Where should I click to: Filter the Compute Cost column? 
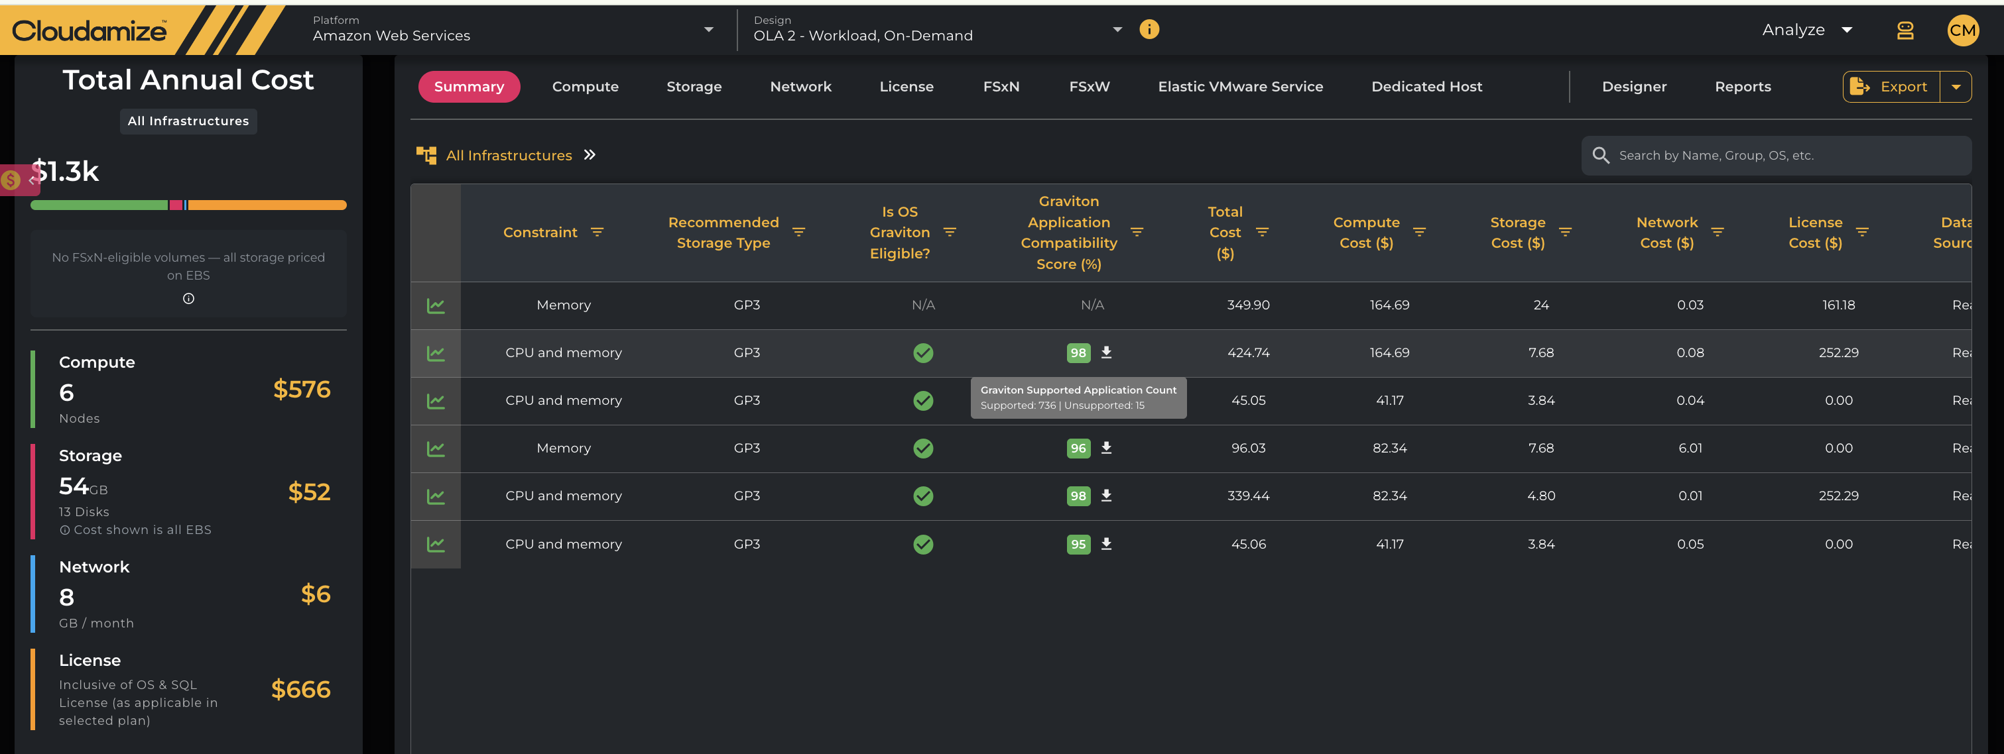tap(1419, 233)
